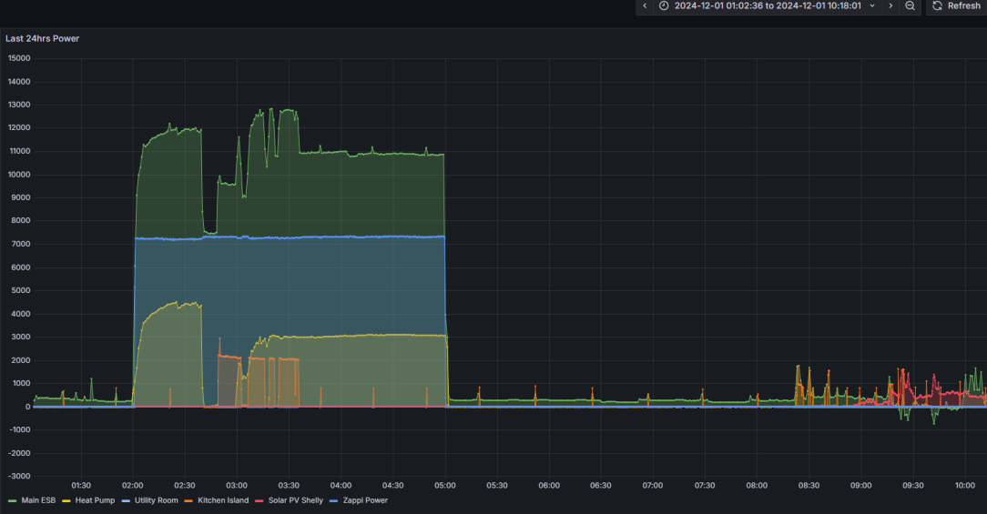Click the light blue Utility Room swatch

pos(126,500)
